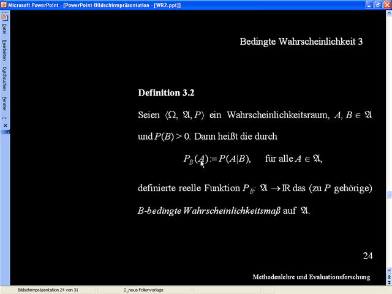392x294 pixels.
Task: Click the Bildschirmpräsentation 24 von 31 status
Action: coord(47,289)
